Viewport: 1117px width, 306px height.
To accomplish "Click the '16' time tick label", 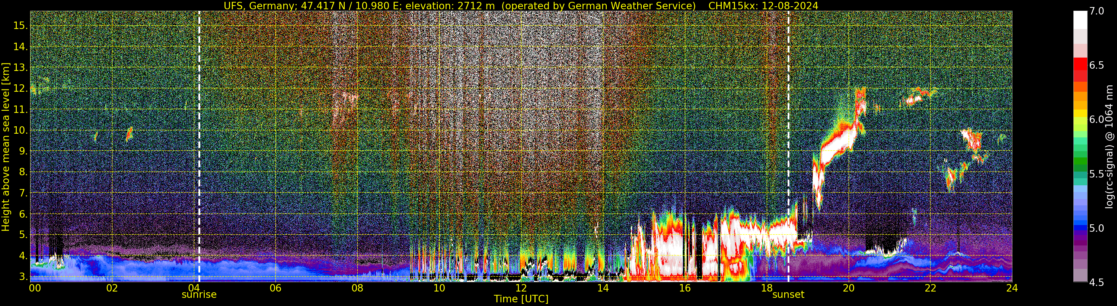I will 685,288.
